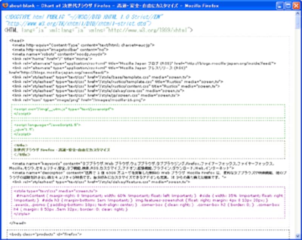The image size is (302, 240).
Task: Maximize the Mozilla Firefox window
Action: coord(288,6)
